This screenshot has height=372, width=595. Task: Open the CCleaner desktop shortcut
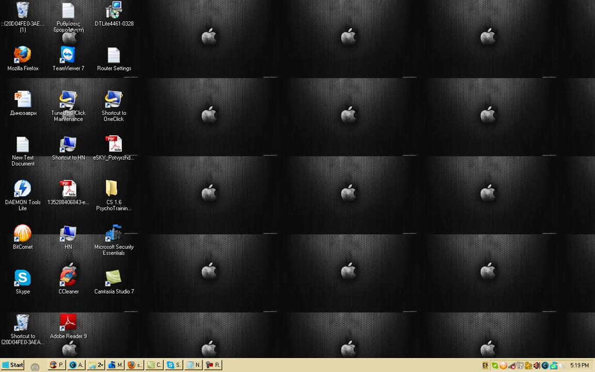[68, 278]
